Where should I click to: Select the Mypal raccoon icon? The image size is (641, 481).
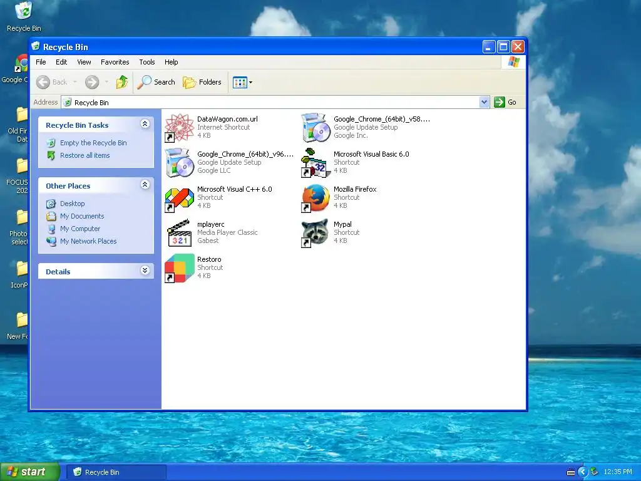coord(315,233)
